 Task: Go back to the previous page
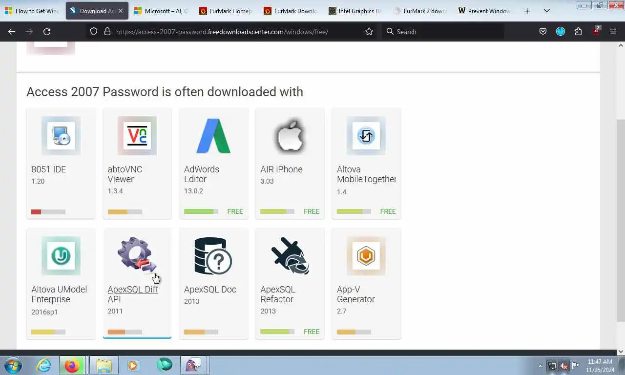point(12,31)
